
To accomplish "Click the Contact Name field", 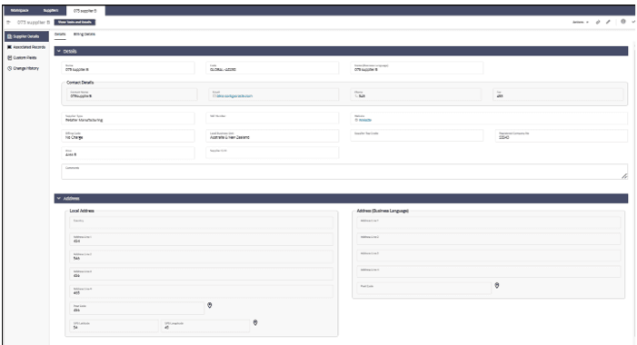I will click(132, 94).
